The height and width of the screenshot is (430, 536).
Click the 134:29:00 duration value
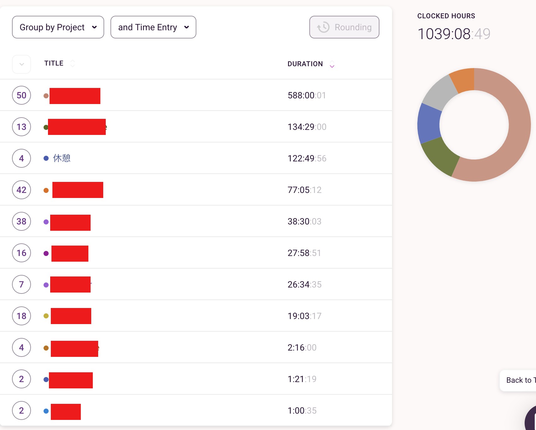click(x=307, y=127)
